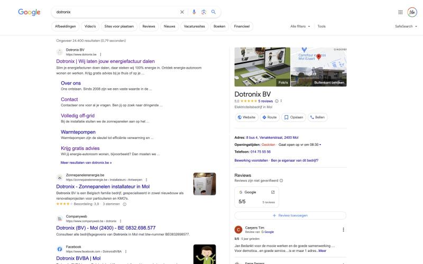The image size is (423, 264).
Task: Open the Foto's thumbnail
Action: (262, 67)
